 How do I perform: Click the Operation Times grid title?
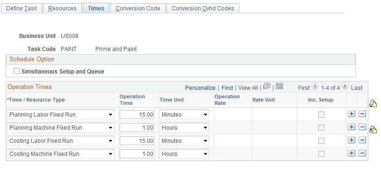pyautogui.click(x=29, y=87)
